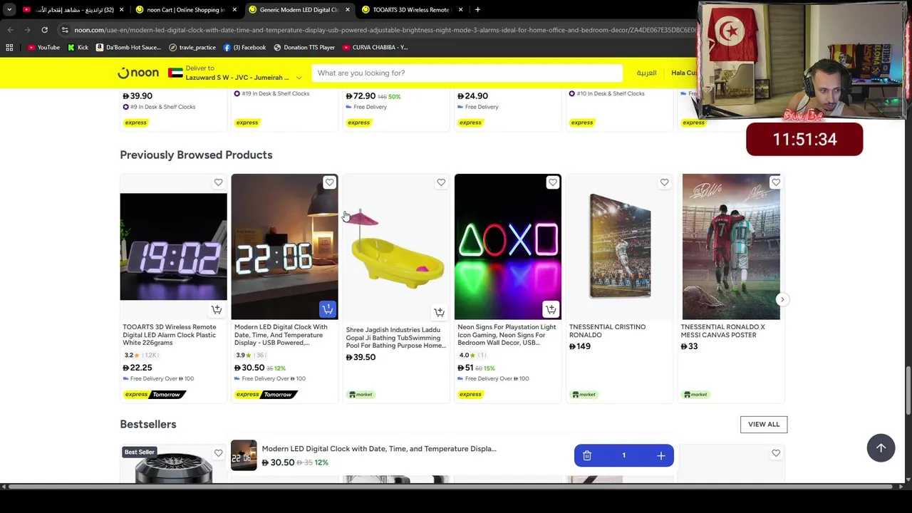Add TOOARTS clock to cart icon

[x=217, y=310]
